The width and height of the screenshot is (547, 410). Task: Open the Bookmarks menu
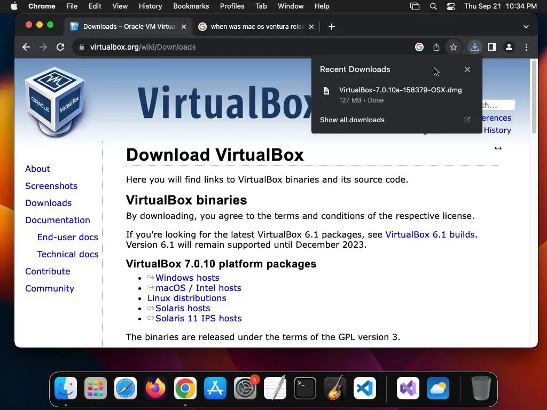(191, 6)
